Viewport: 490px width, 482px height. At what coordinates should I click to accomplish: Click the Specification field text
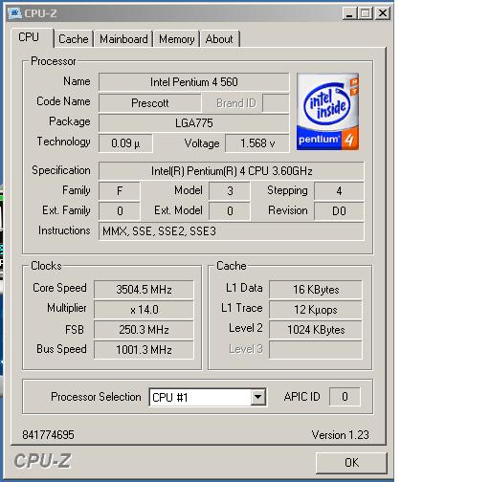[232, 171]
